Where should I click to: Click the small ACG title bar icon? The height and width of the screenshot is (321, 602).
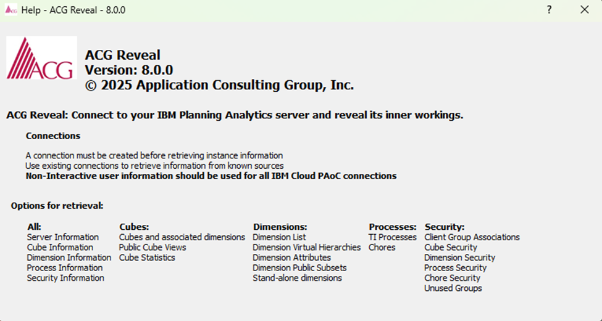click(11, 10)
